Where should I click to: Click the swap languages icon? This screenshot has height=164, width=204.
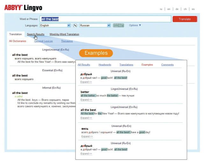tap(75, 25)
